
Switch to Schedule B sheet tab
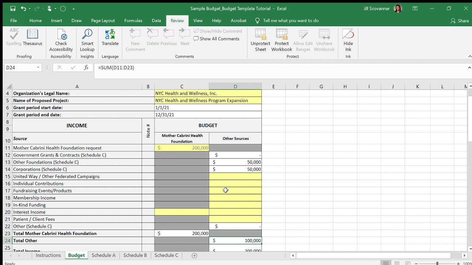pyautogui.click(x=135, y=255)
